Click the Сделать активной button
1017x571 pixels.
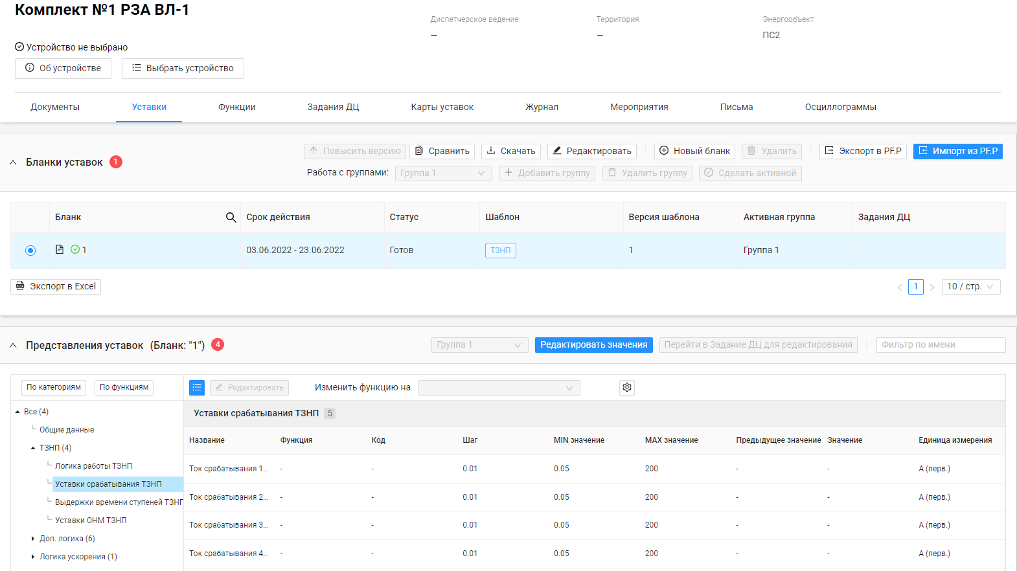click(750, 174)
